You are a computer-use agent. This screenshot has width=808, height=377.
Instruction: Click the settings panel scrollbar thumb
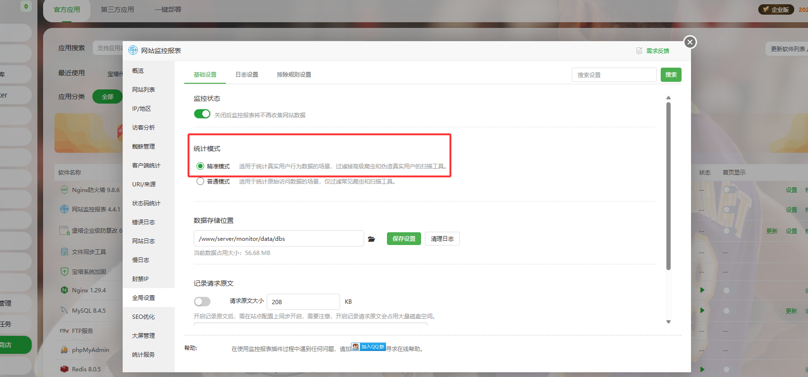tap(669, 186)
